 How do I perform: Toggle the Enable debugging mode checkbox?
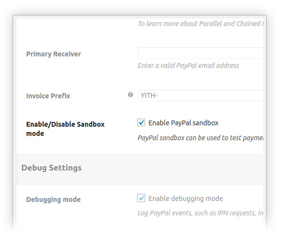tap(141, 198)
